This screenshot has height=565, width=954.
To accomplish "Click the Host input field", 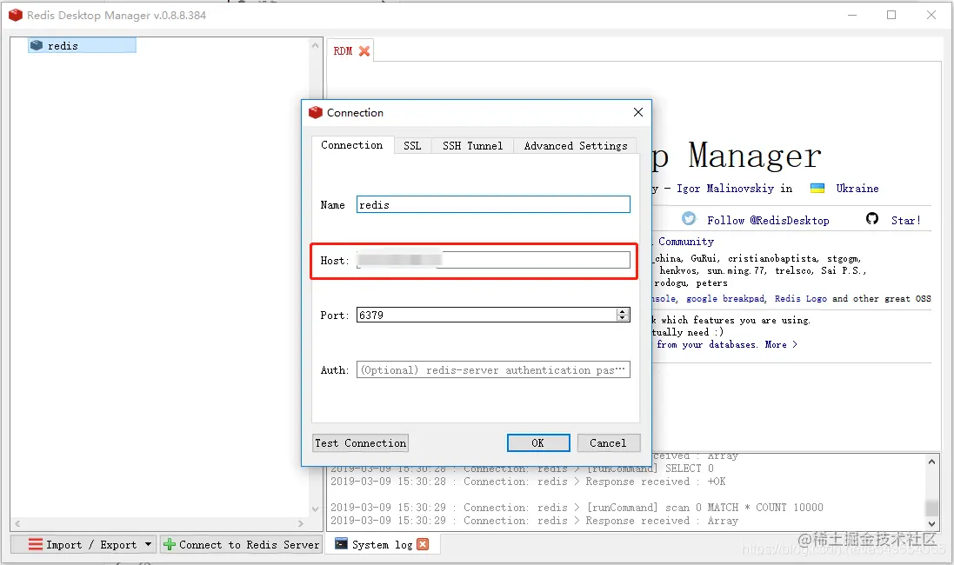I will 493,260.
